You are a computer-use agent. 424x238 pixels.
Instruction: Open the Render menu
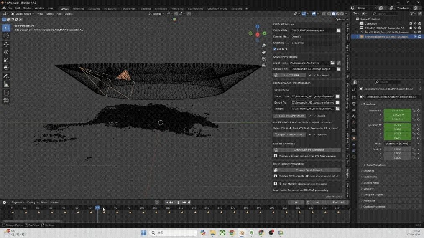click(27, 8)
